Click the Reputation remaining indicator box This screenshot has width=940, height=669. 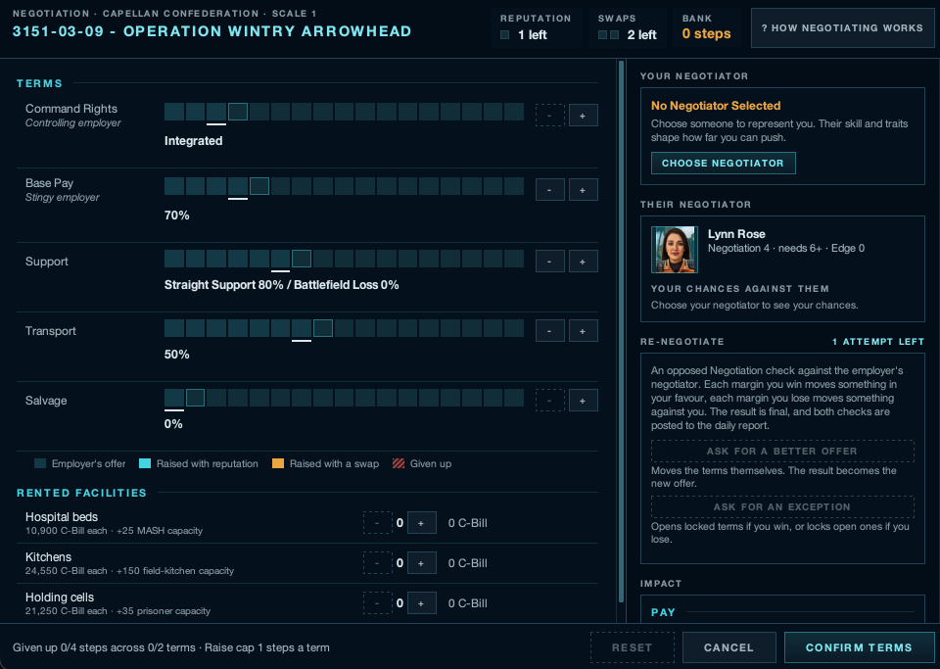tap(505, 34)
